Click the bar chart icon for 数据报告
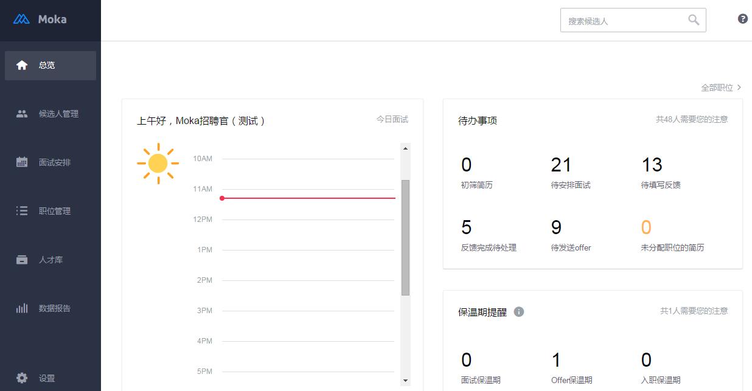The width and height of the screenshot is (752, 391). click(x=22, y=308)
